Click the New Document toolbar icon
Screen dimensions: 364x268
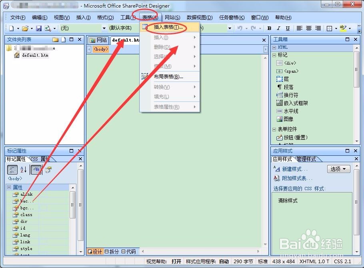(11, 28)
